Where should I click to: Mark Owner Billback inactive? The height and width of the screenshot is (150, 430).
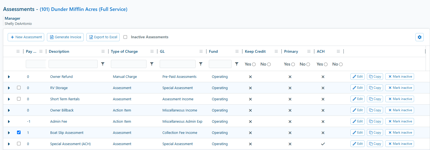pyautogui.click(x=400, y=110)
